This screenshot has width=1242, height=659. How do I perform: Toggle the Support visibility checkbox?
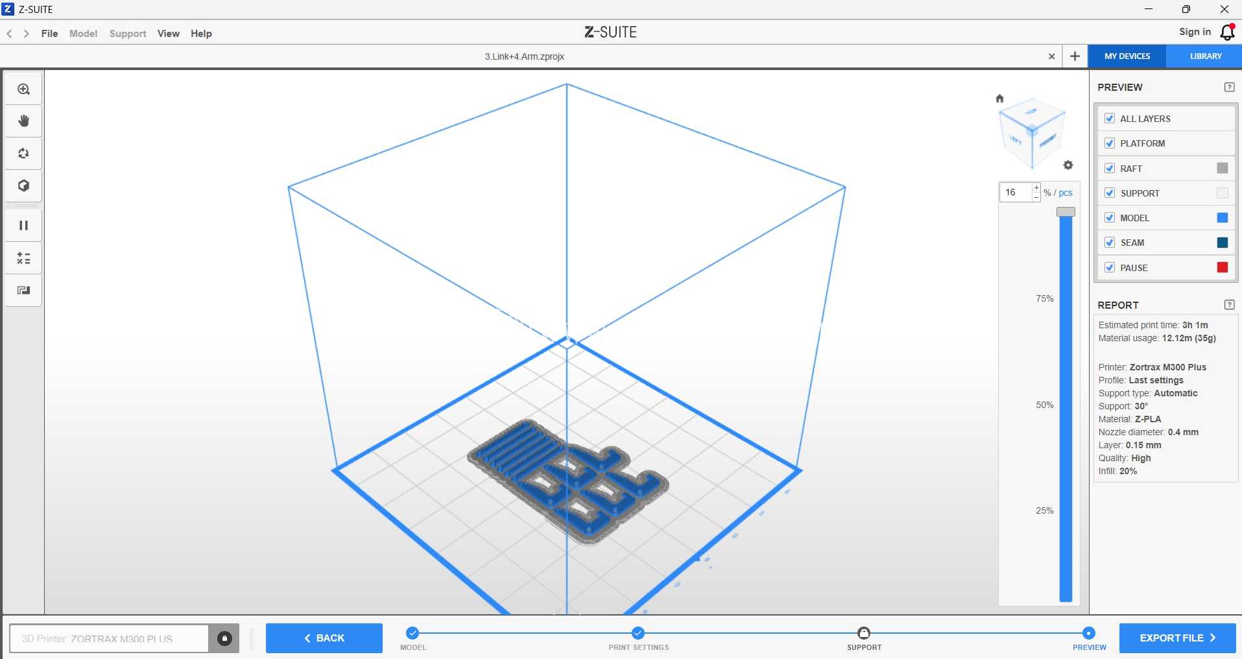(1110, 193)
